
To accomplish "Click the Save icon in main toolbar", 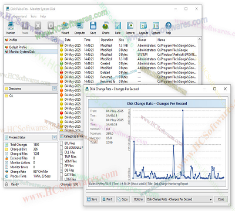I will tap(93, 28).
